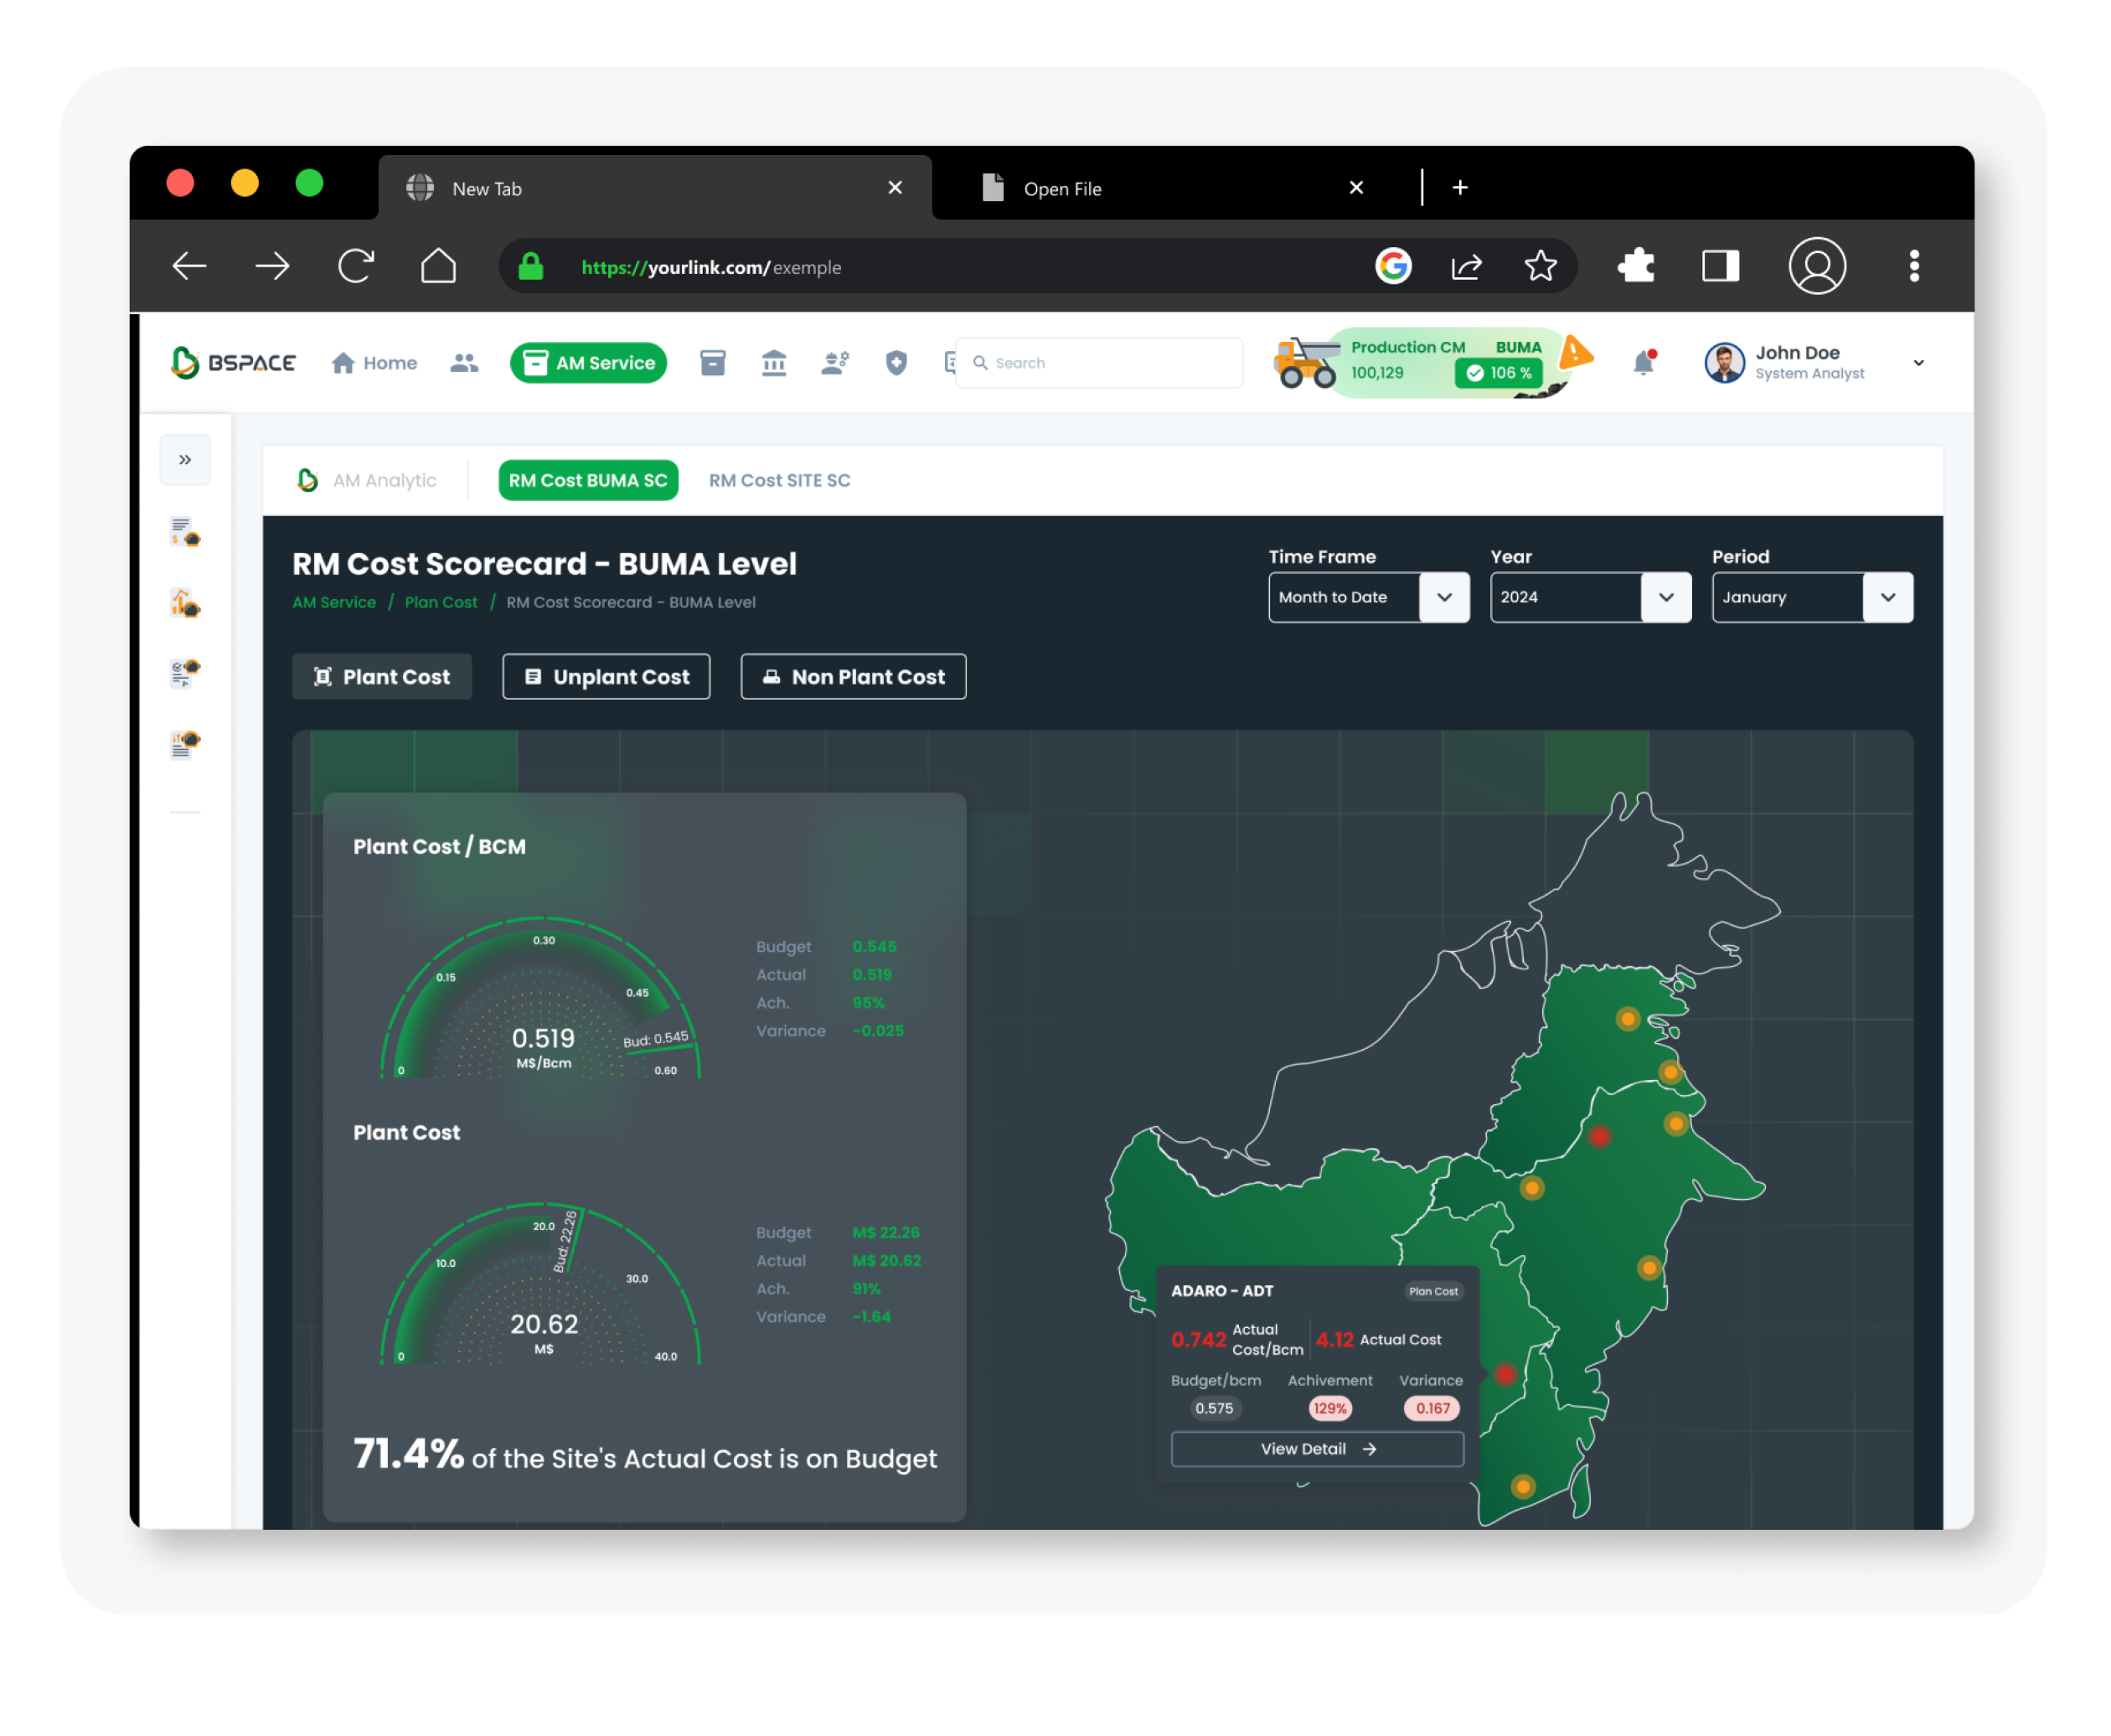Open the users group icon in navbar
2111x1736 pixels.
pyautogui.click(x=464, y=363)
